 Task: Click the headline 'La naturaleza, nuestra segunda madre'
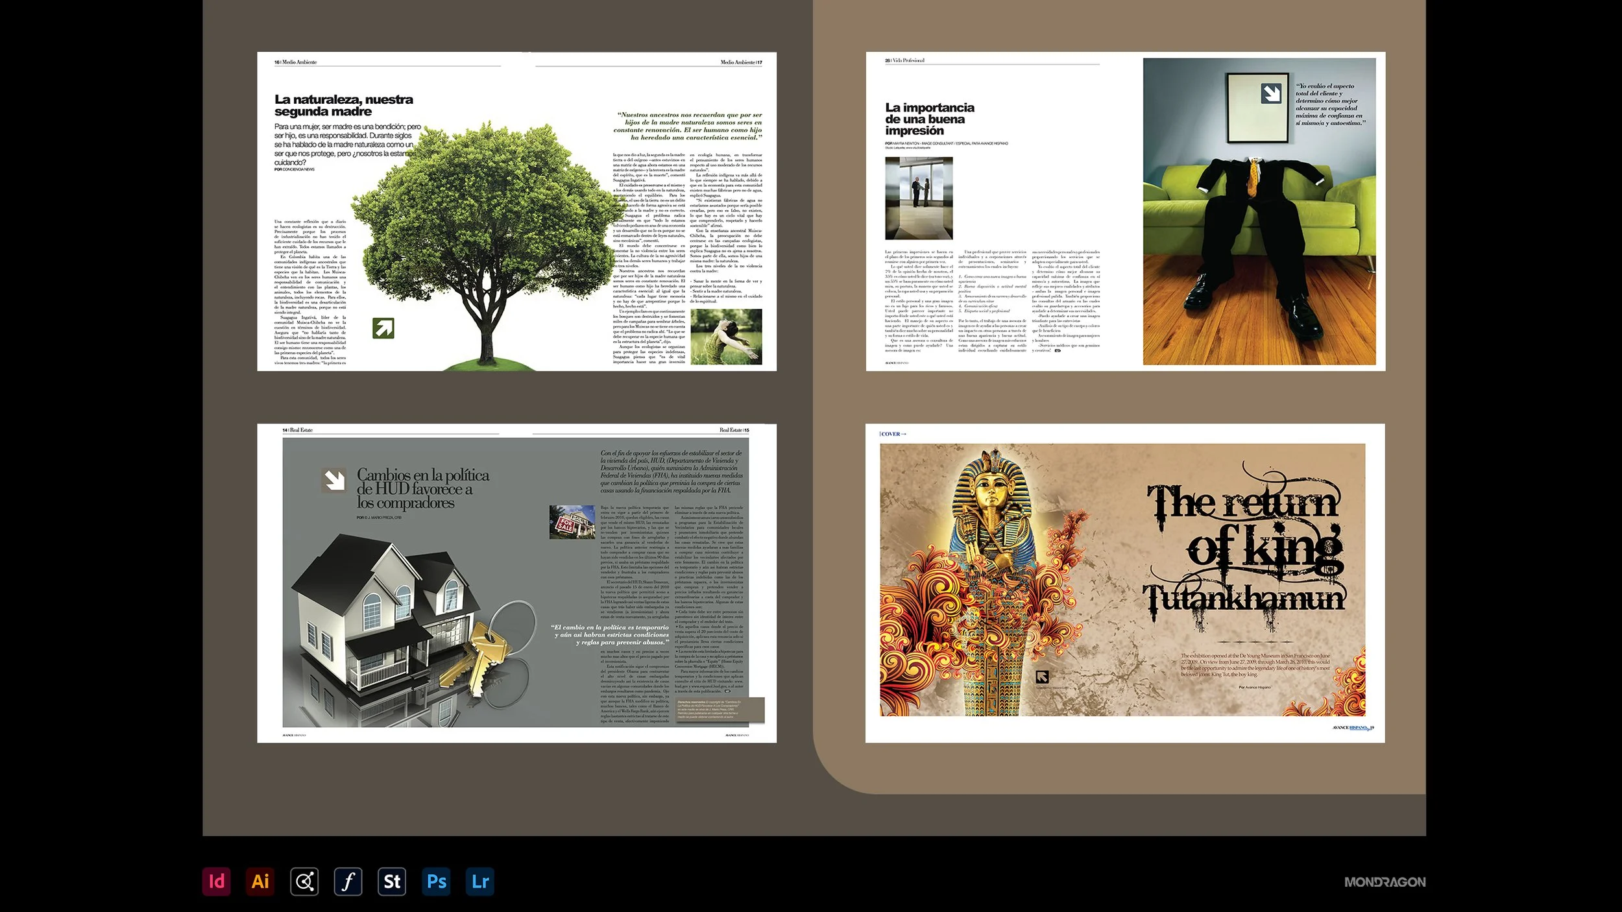[343, 105]
